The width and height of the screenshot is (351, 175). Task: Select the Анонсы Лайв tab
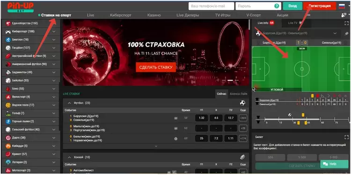click(x=238, y=94)
